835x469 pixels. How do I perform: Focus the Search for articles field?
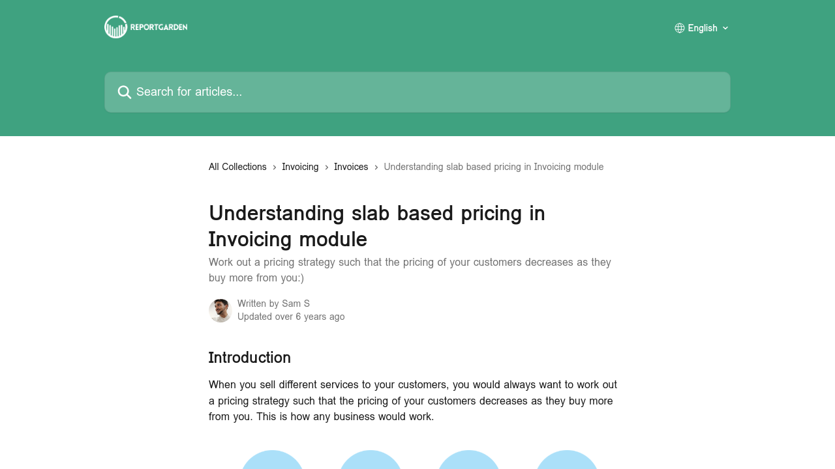pyautogui.click(x=417, y=92)
